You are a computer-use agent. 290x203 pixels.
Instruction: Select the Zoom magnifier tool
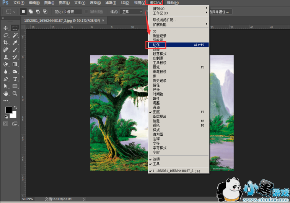[x=15, y=93]
